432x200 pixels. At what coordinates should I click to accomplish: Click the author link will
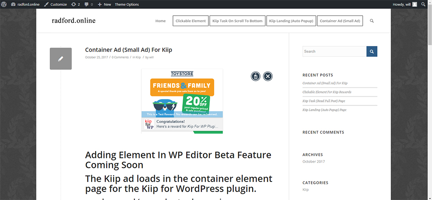151,57
